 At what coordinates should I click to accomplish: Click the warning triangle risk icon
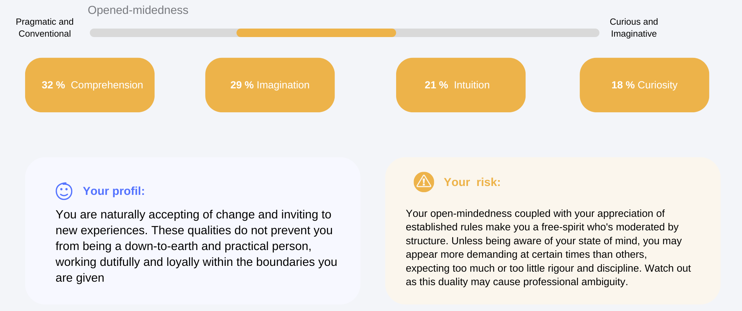point(424,182)
